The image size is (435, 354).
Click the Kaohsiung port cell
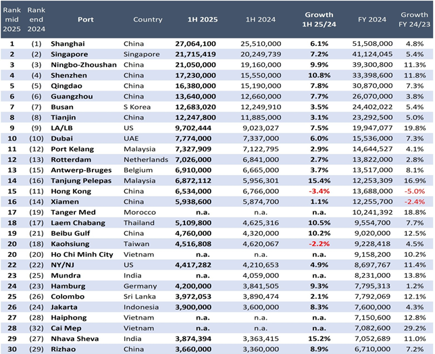pos(70,244)
